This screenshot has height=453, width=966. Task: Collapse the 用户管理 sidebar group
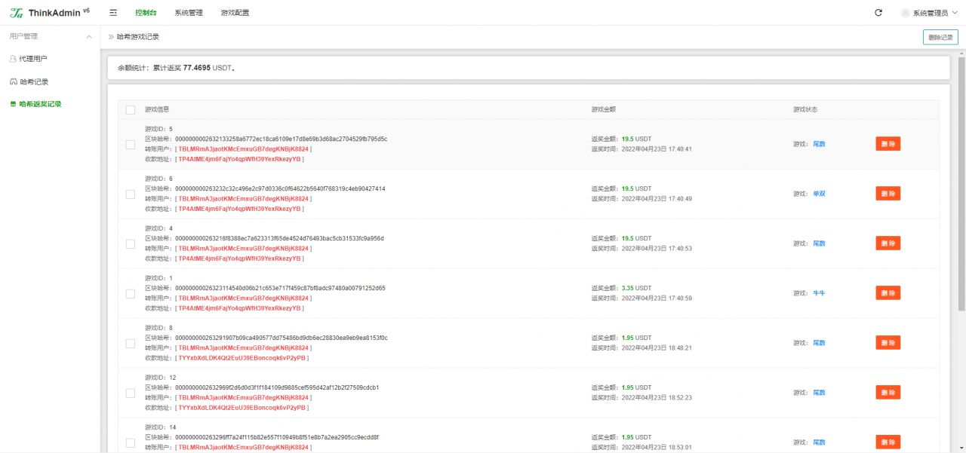[89, 36]
